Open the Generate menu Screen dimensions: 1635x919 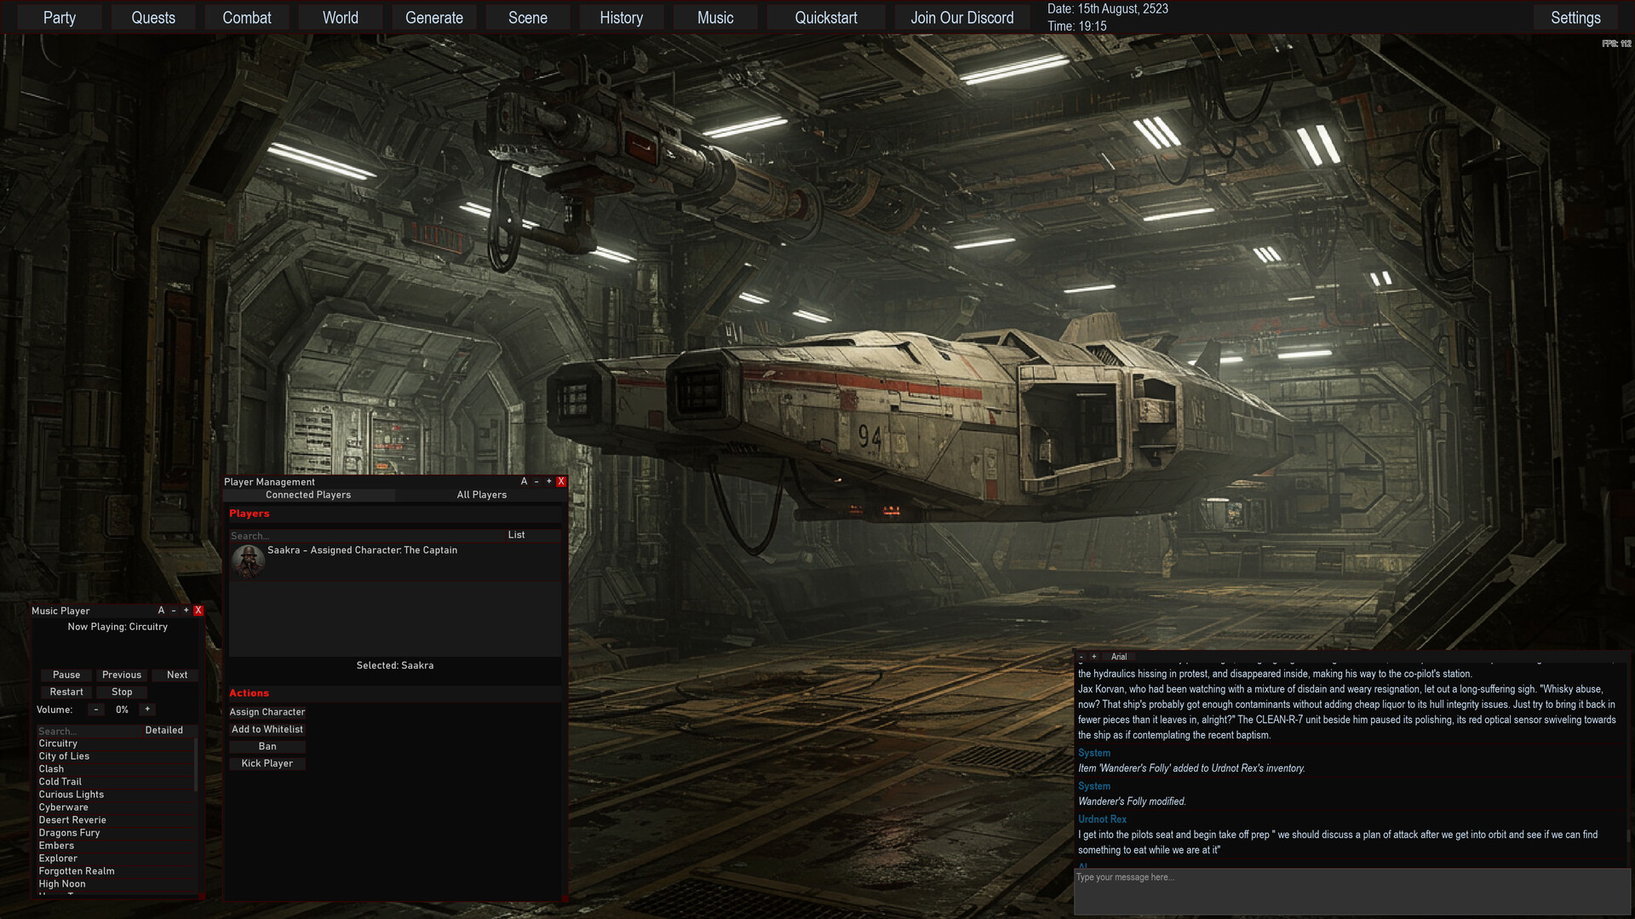pyautogui.click(x=433, y=17)
